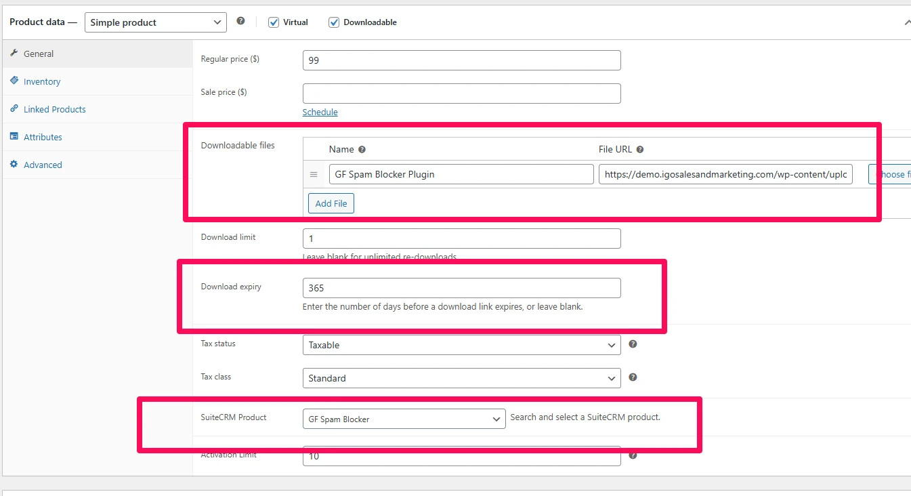Image resolution: width=911 pixels, height=496 pixels.
Task: Go to the Attributes tab
Action: pyautogui.click(x=43, y=137)
